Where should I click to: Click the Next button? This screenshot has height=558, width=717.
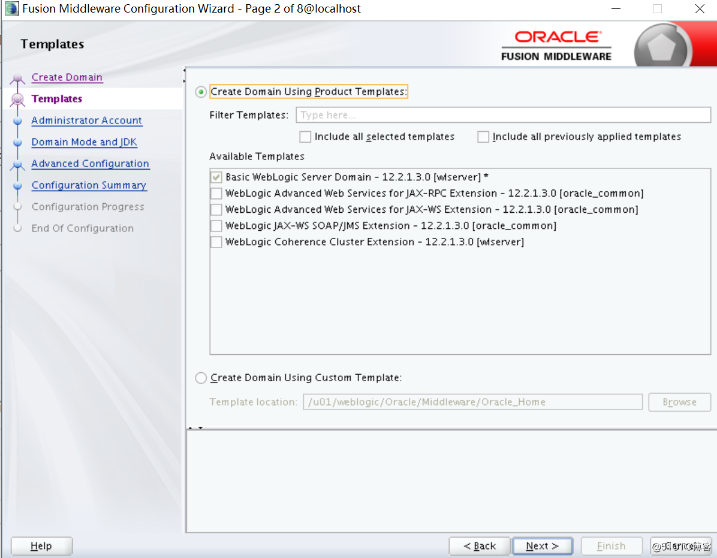coord(543,546)
